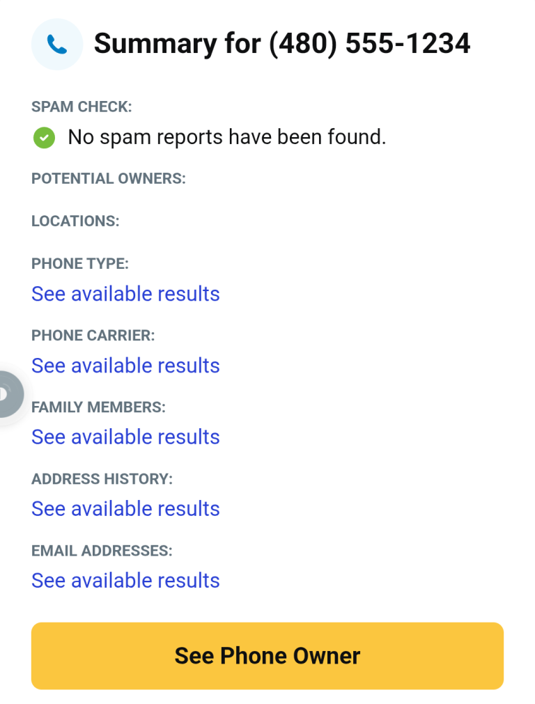Click the PHONE CARRIER label
This screenshot has width=535, height=704.
click(93, 335)
